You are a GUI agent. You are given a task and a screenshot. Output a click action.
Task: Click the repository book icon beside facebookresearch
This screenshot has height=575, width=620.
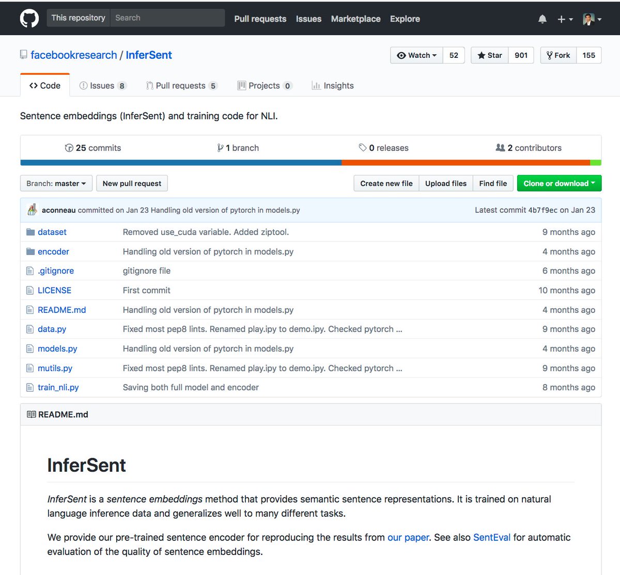point(23,55)
